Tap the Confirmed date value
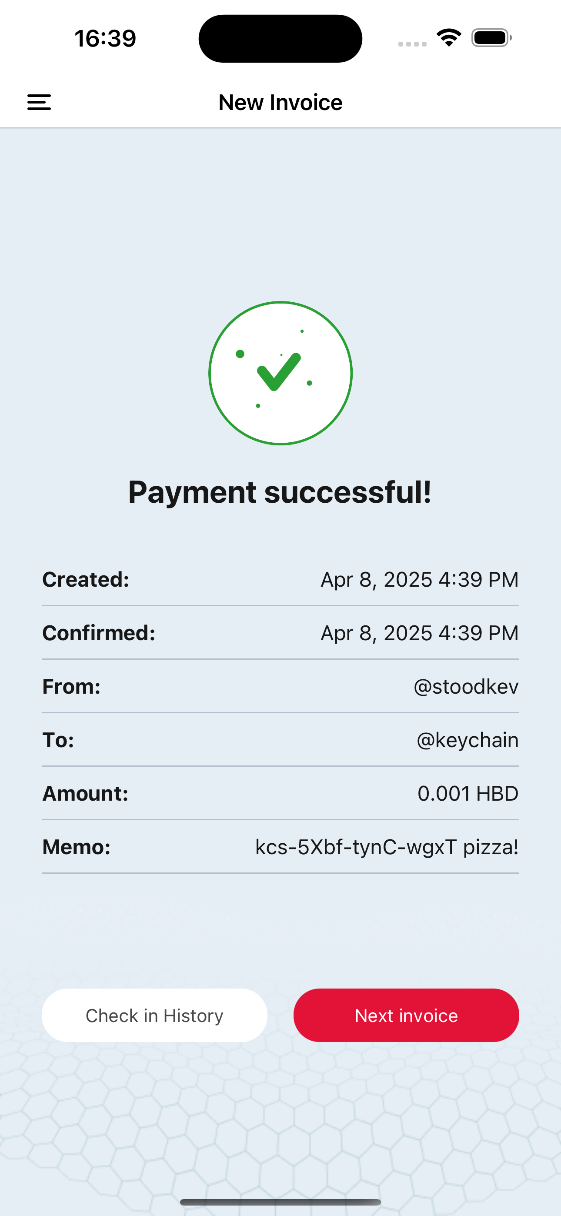This screenshot has width=561, height=1216. pyautogui.click(x=420, y=633)
